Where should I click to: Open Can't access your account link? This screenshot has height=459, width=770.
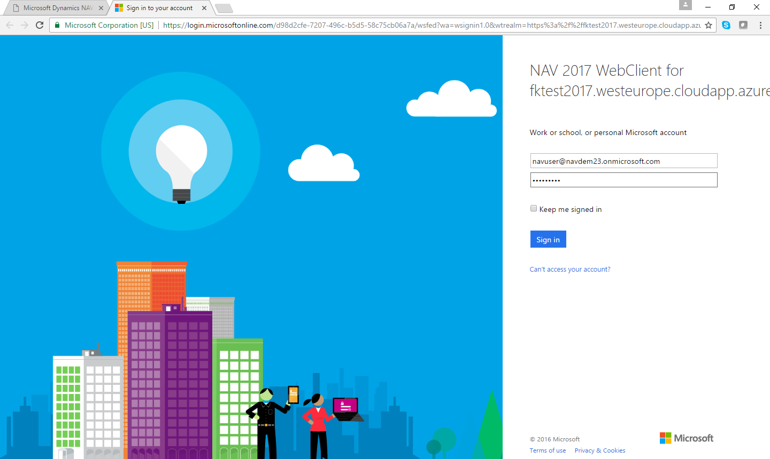(x=570, y=270)
